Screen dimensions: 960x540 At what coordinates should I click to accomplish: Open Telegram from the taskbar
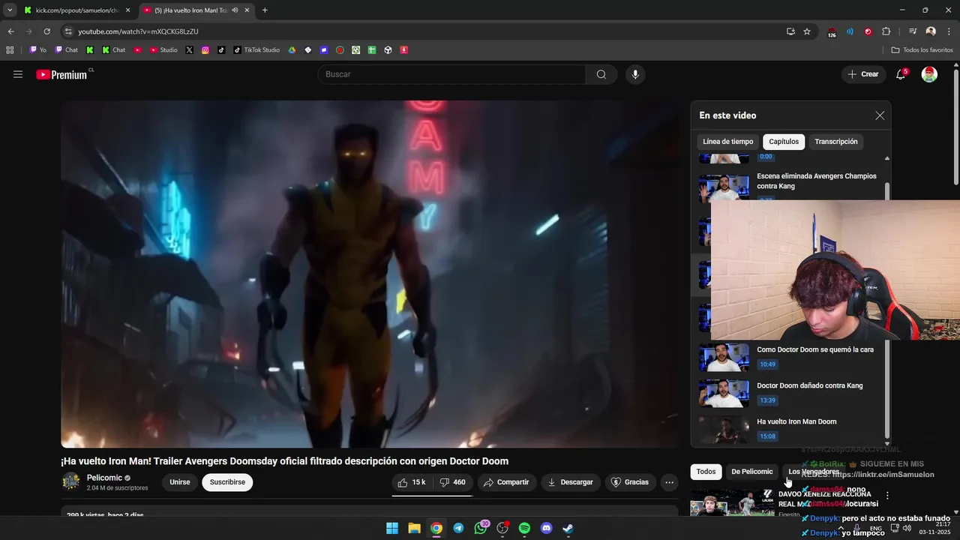(x=458, y=528)
